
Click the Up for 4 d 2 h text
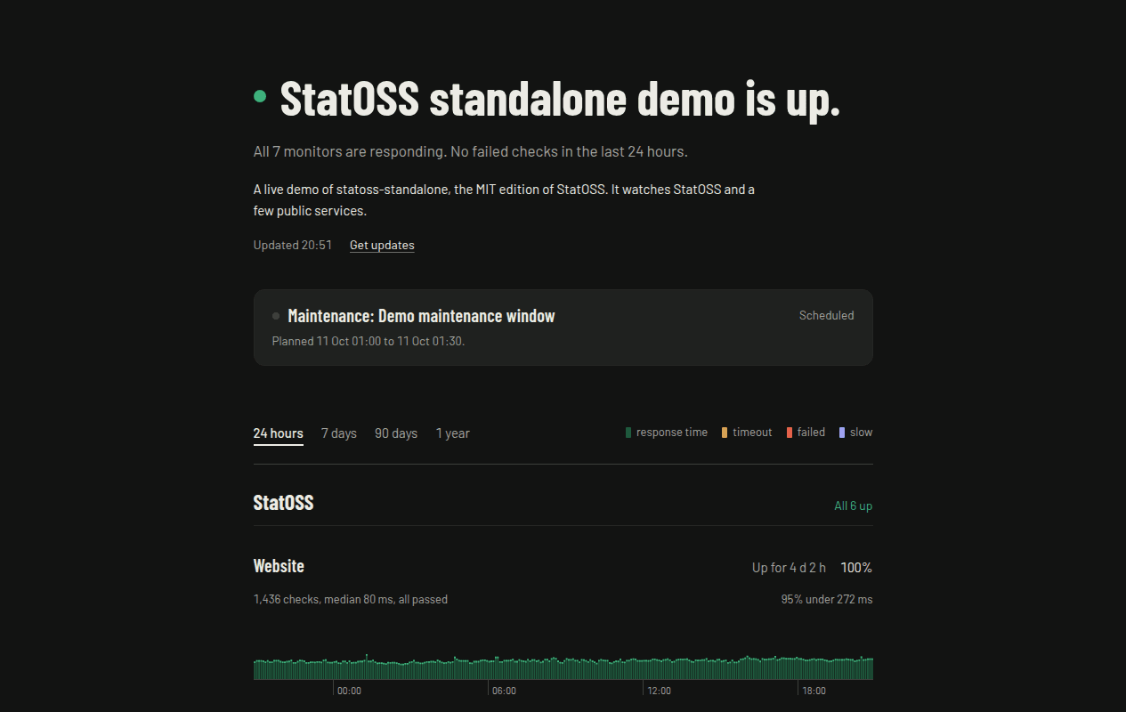[789, 568]
